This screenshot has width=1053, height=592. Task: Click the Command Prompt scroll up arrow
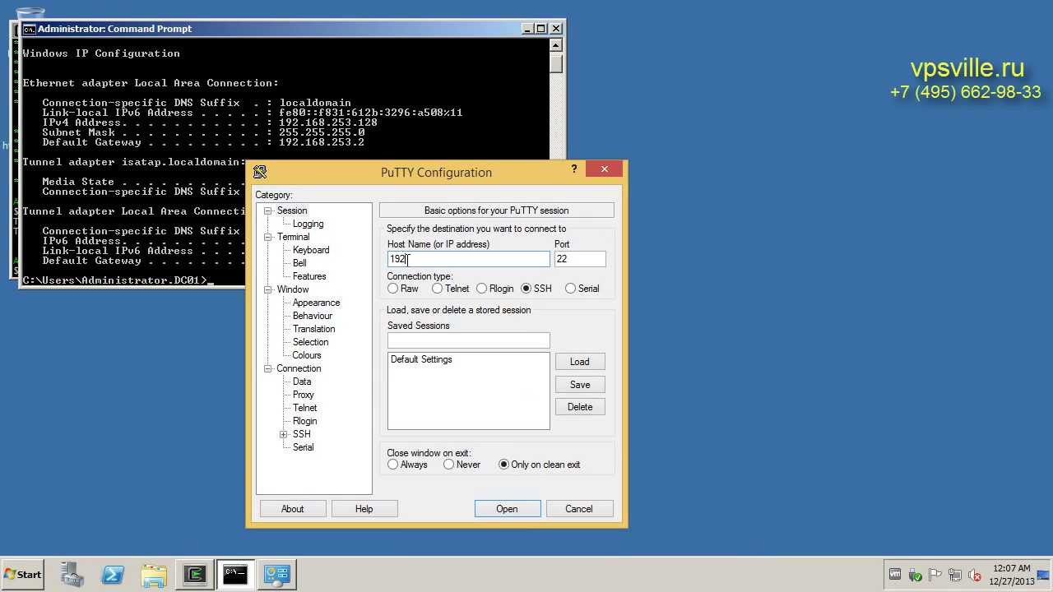(557, 45)
